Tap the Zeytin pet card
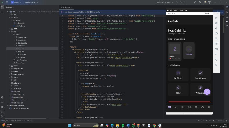The image size is (229, 128). pyautogui.click(x=175, y=52)
